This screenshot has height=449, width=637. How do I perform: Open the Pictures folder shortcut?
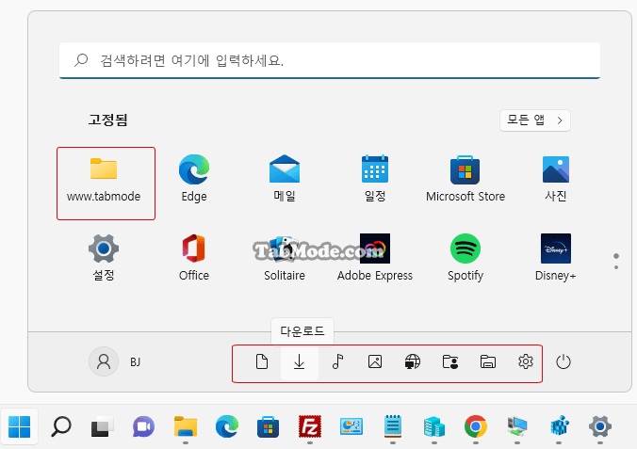tap(374, 361)
